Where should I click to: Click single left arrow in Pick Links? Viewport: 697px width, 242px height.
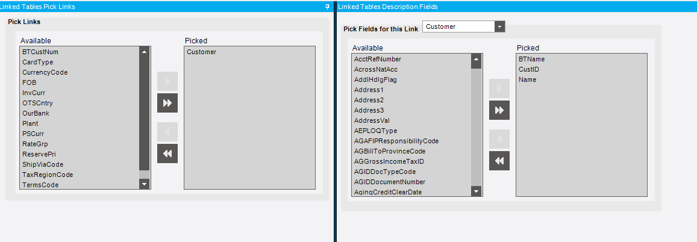pos(167,132)
